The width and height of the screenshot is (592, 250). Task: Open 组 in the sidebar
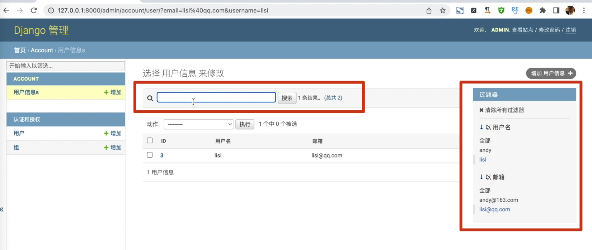tap(16, 148)
